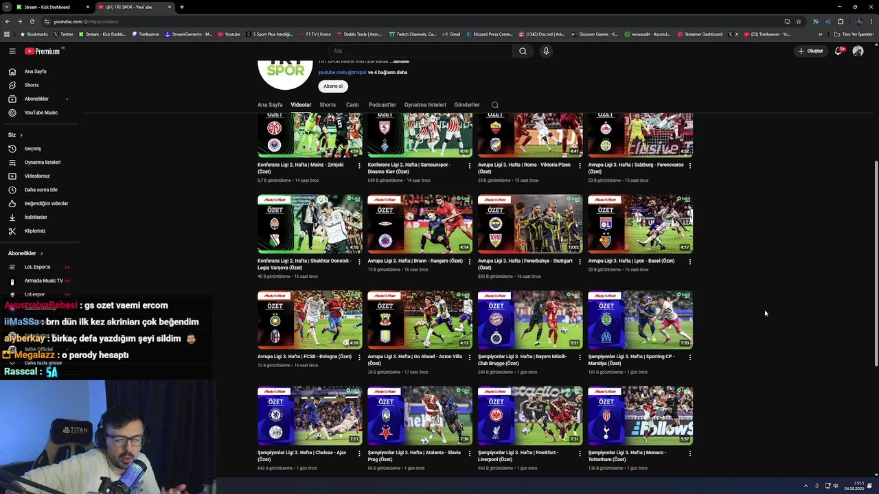Switch to the Gönderiler tab
This screenshot has height=494, width=879.
pyautogui.click(x=467, y=105)
